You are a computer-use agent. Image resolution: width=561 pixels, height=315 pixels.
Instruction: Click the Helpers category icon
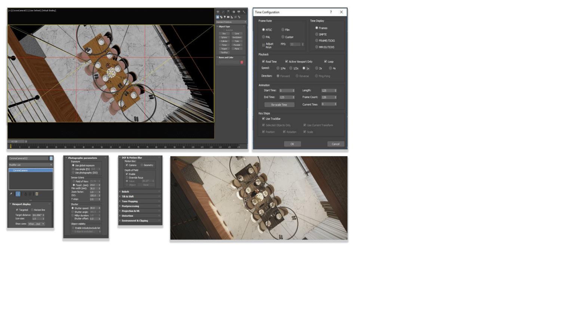(x=232, y=17)
